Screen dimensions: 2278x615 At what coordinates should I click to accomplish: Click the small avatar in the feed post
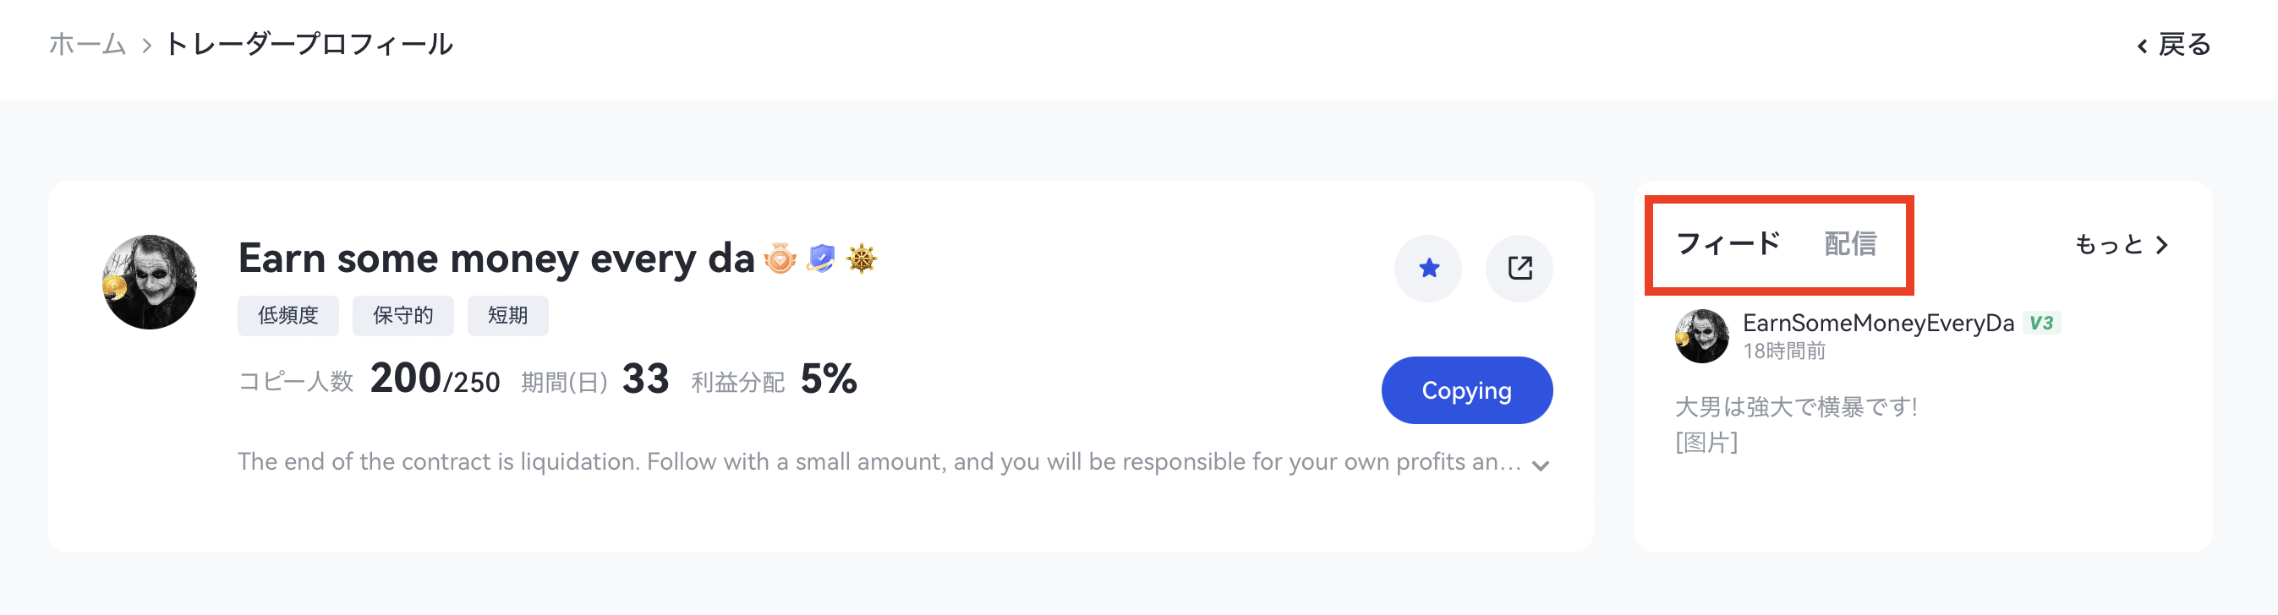[x=1701, y=335]
